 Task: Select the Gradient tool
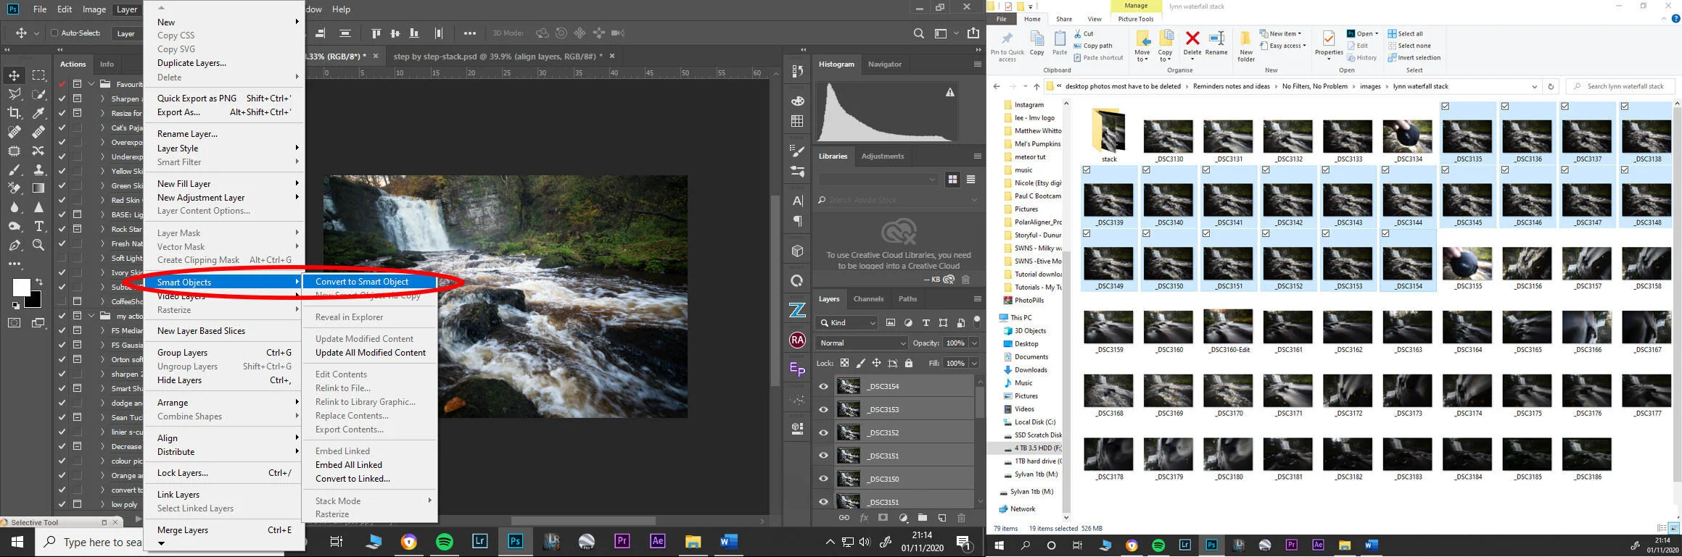click(x=38, y=188)
